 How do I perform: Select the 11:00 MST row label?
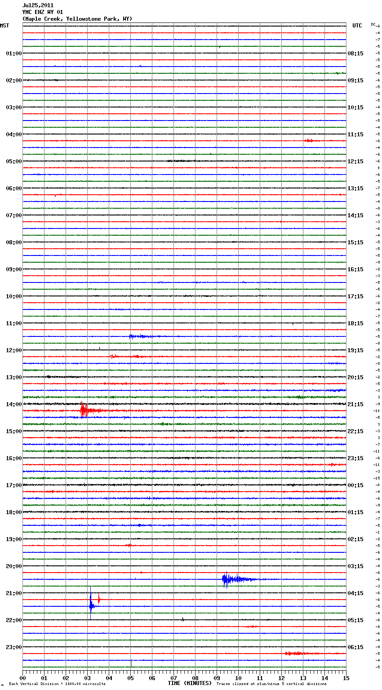coord(13,323)
